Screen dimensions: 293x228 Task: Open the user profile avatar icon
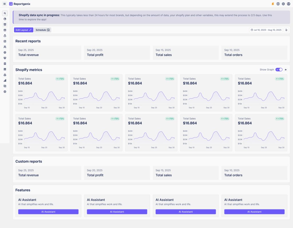(288, 4)
